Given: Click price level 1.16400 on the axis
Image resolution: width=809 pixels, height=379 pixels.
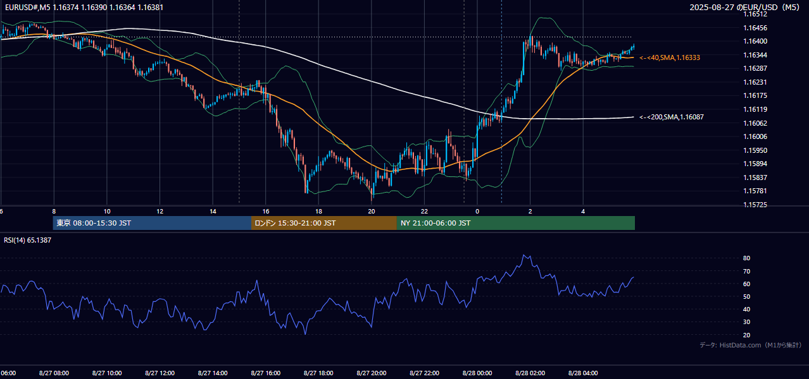Looking at the screenshot, I should click(x=756, y=41).
